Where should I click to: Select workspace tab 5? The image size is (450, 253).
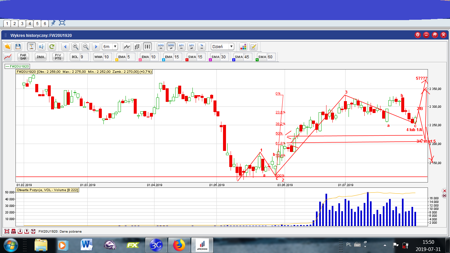tap(37, 23)
